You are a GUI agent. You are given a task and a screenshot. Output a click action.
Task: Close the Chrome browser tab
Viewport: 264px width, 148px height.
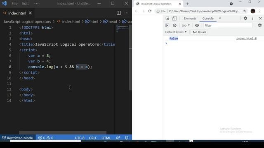tap(180, 4)
